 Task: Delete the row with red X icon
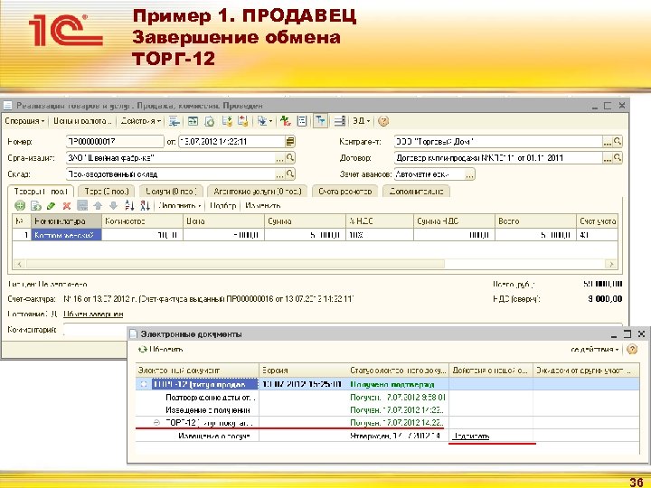(66, 205)
